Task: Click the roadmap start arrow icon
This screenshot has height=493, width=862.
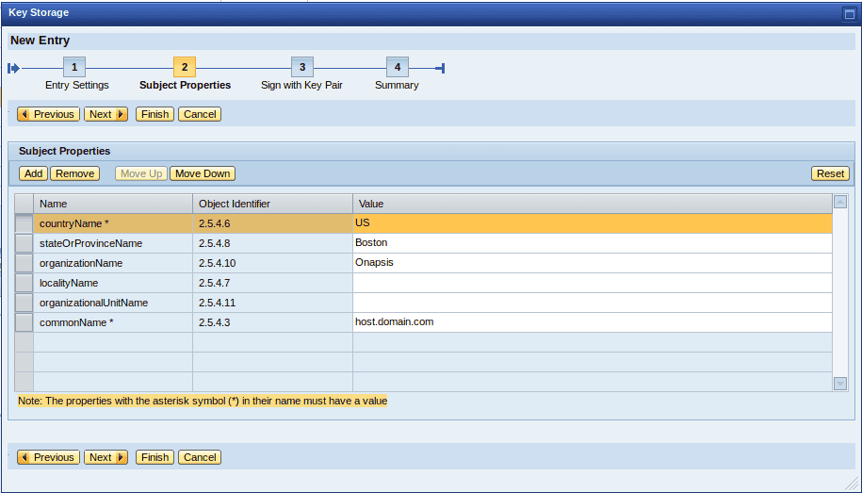Action: tap(13, 68)
